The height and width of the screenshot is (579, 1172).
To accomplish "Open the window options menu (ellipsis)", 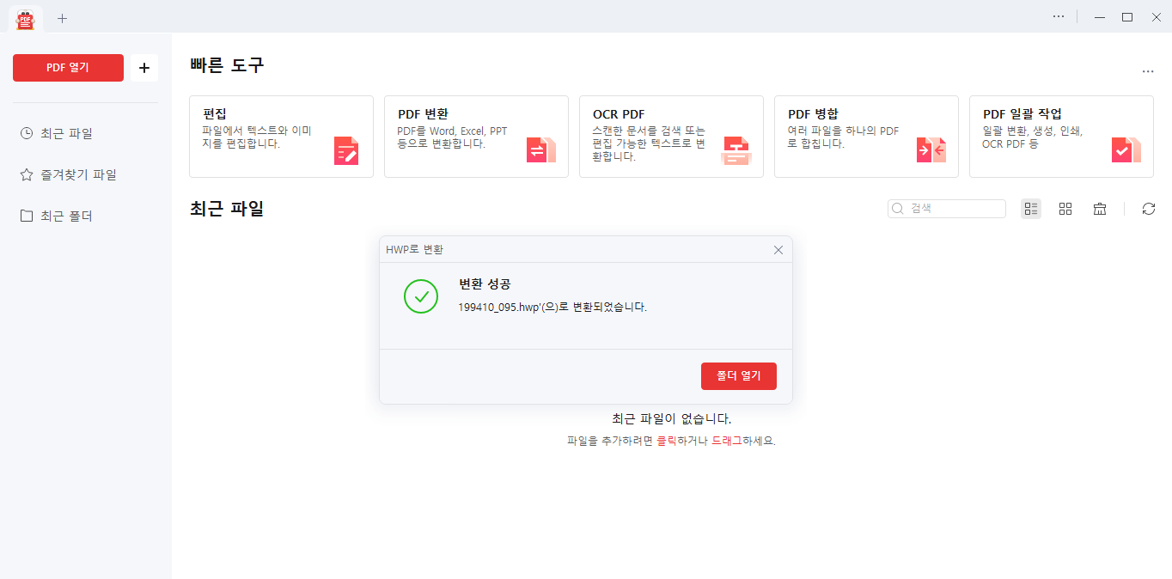I will pyautogui.click(x=1058, y=15).
